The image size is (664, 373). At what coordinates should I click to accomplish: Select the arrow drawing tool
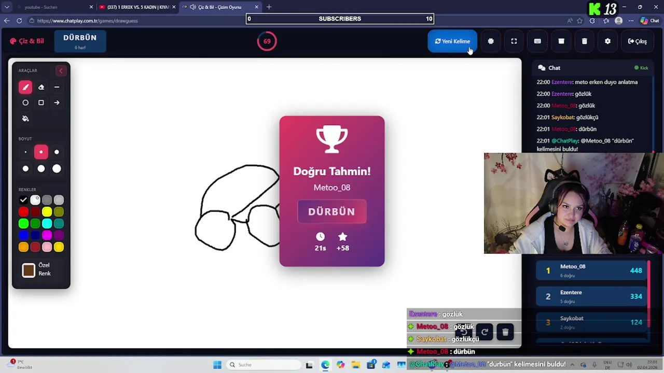pyautogui.click(x=57, y=103)
